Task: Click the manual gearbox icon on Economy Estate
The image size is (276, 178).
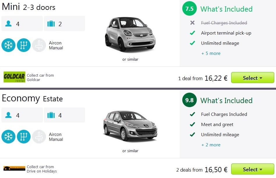Action: tap(24, 136)
